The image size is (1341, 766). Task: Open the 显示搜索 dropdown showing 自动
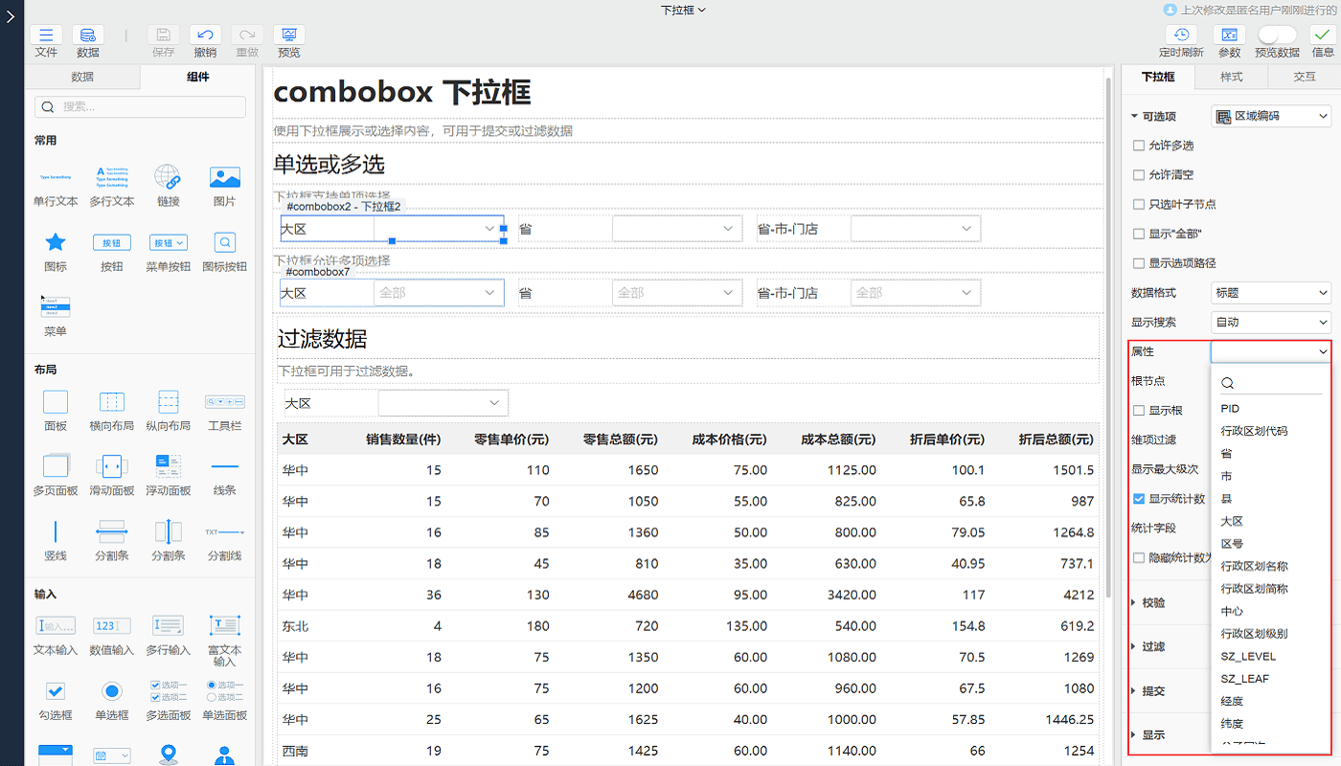tap(1270, 323)
